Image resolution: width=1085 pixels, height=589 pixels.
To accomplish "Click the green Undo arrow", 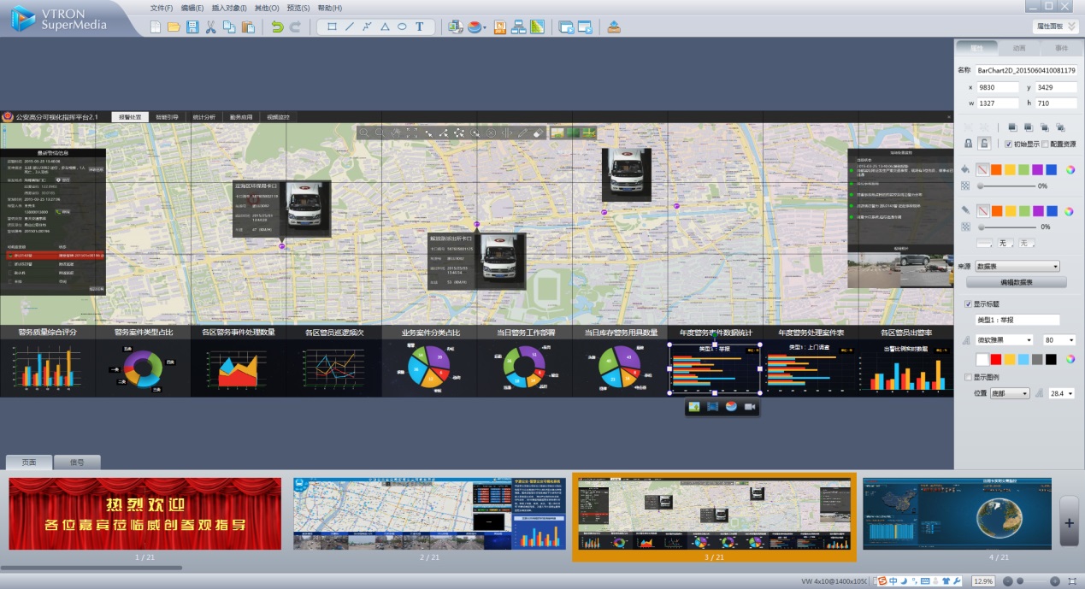I will pyautogui.click(x=276, y=27).
